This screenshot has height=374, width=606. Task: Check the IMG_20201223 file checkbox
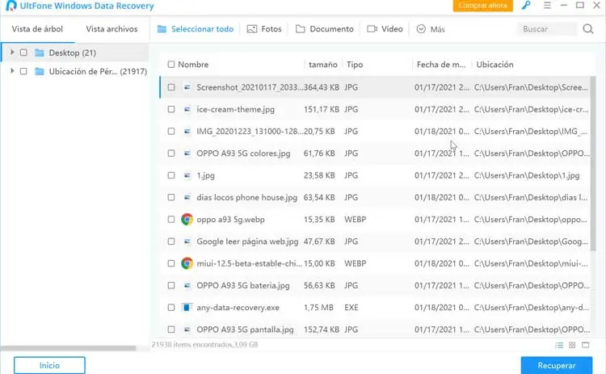coord(171,132)
